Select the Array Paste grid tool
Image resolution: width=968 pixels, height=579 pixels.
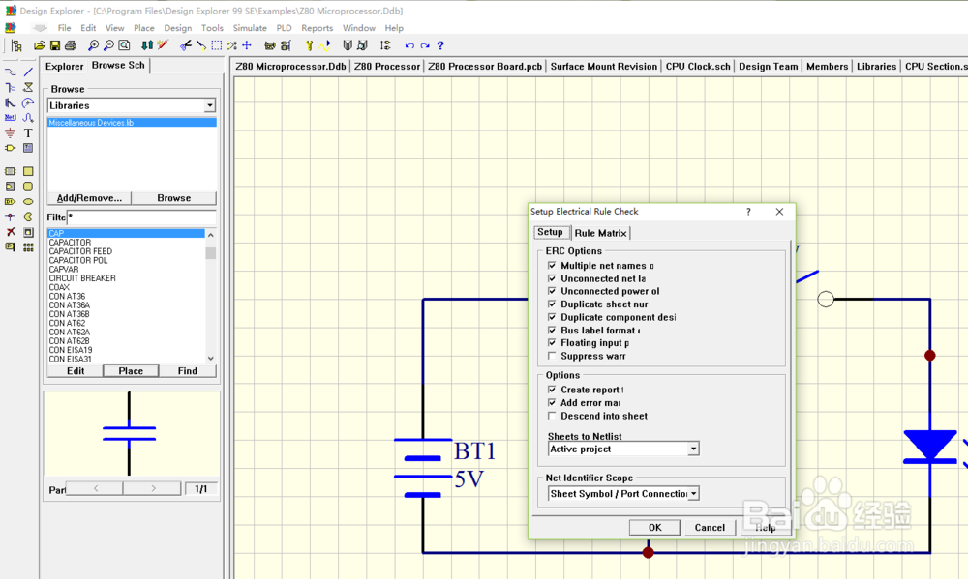coord(28,247)
